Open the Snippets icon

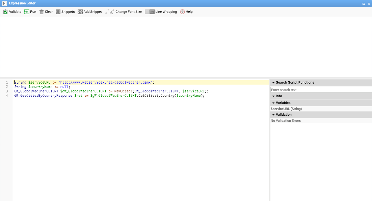58,12
